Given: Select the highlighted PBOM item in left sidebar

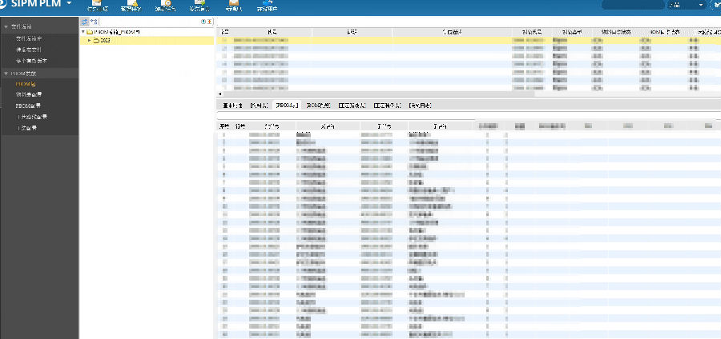Looking at the screenshot, I should [27, 83].
